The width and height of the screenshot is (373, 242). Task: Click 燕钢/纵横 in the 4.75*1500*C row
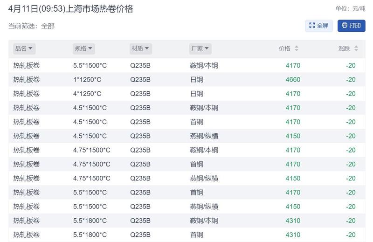pos(204,178)
